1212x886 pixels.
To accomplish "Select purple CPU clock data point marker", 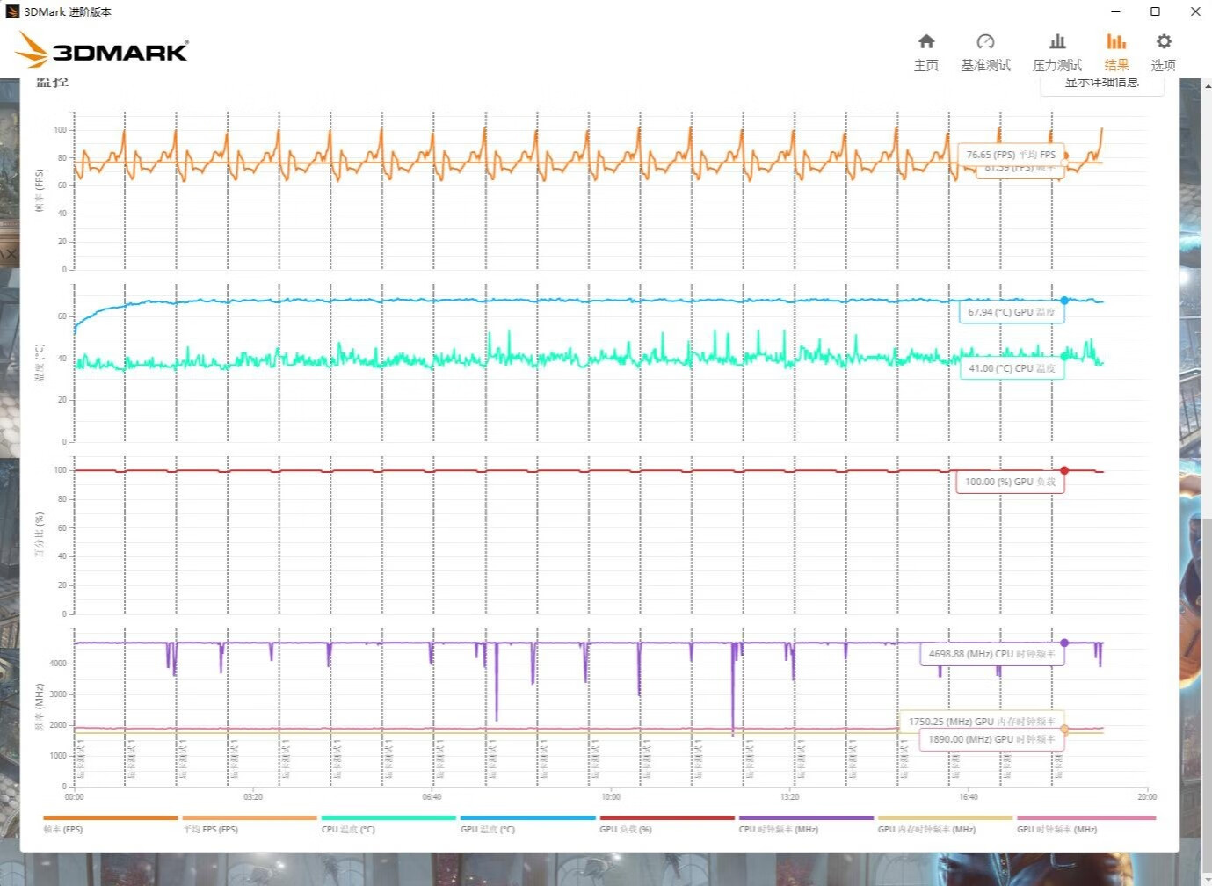I will 1064,643.
